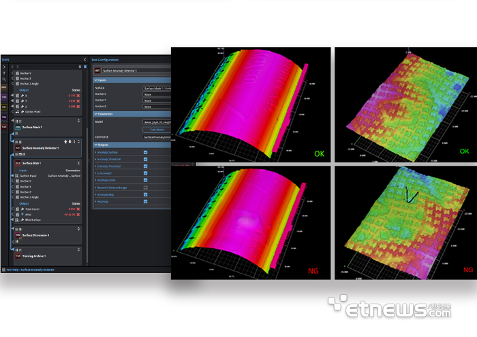Click the External Id input field
477x337 pixels.
[156, 136]
